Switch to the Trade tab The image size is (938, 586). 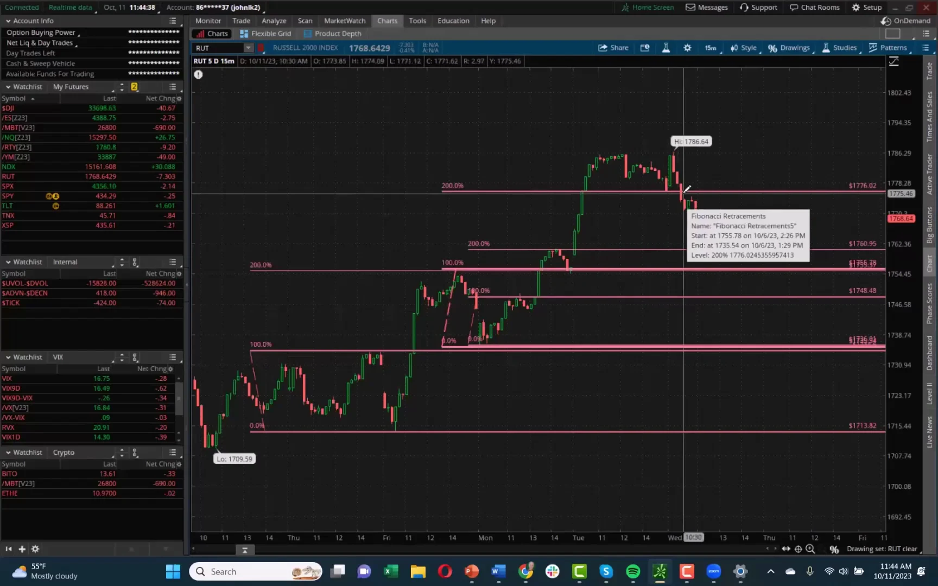pos(241,21)
